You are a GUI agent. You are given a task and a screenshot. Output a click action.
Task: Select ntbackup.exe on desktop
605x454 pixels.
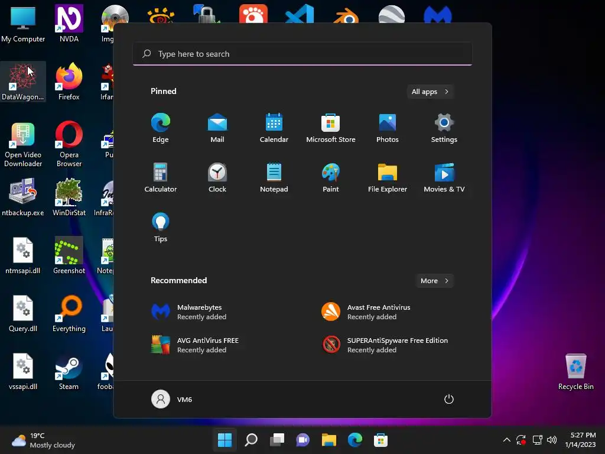(23, 197)
